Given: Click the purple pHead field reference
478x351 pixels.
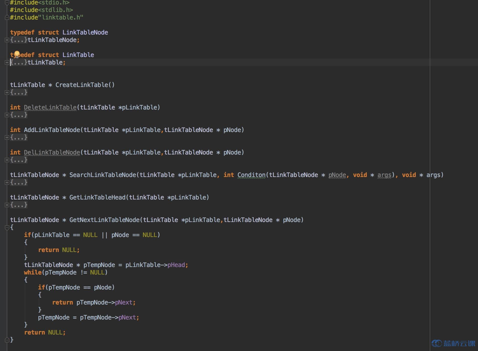Looking at the screenshot, I should point(176,265).
